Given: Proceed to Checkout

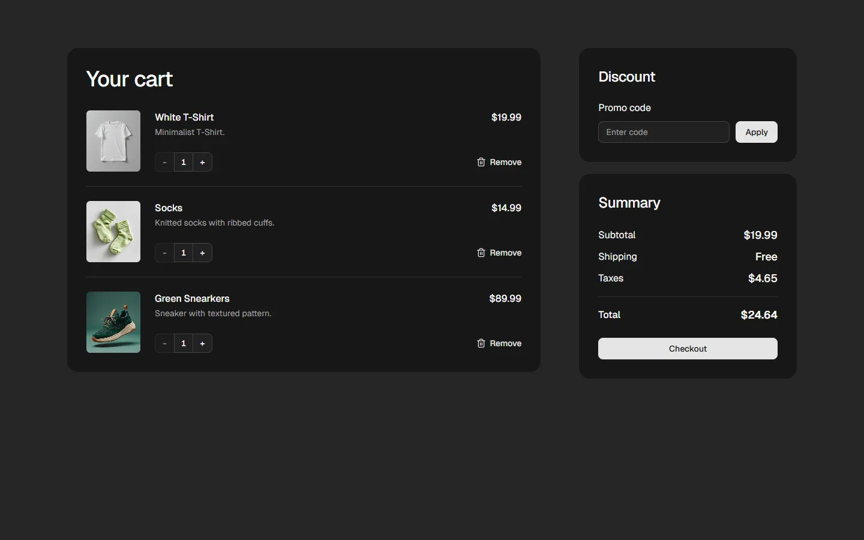Looking at the screenshot, I should [688, 349].
